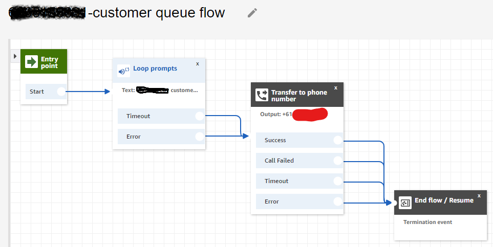Open the Loop prompts block title
Screen dimensions: 493x247
(x=155, y=69)
